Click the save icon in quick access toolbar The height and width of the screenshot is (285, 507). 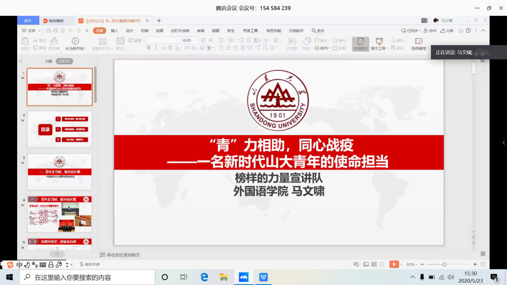click(x=48, y=31)
